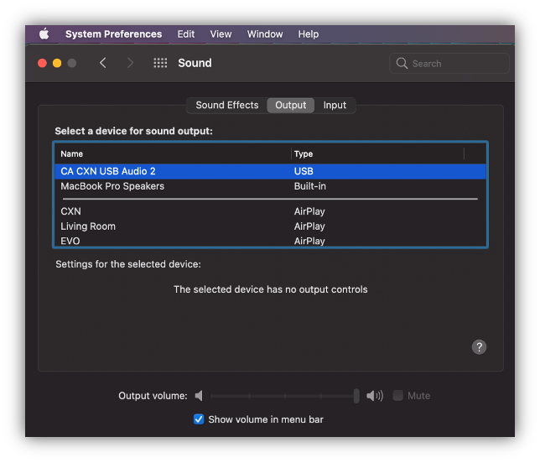Screen dimensions: 540x463
Task: Click the search magnifier icon
Action: (x=402, y=64)
